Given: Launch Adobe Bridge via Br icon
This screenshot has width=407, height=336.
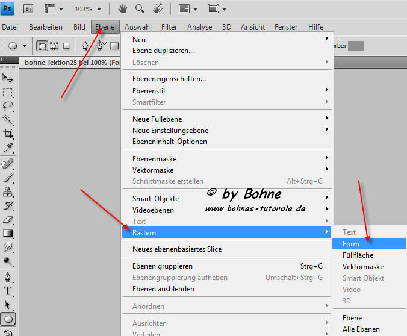Looking at the screenshot, I should (28, 9).
